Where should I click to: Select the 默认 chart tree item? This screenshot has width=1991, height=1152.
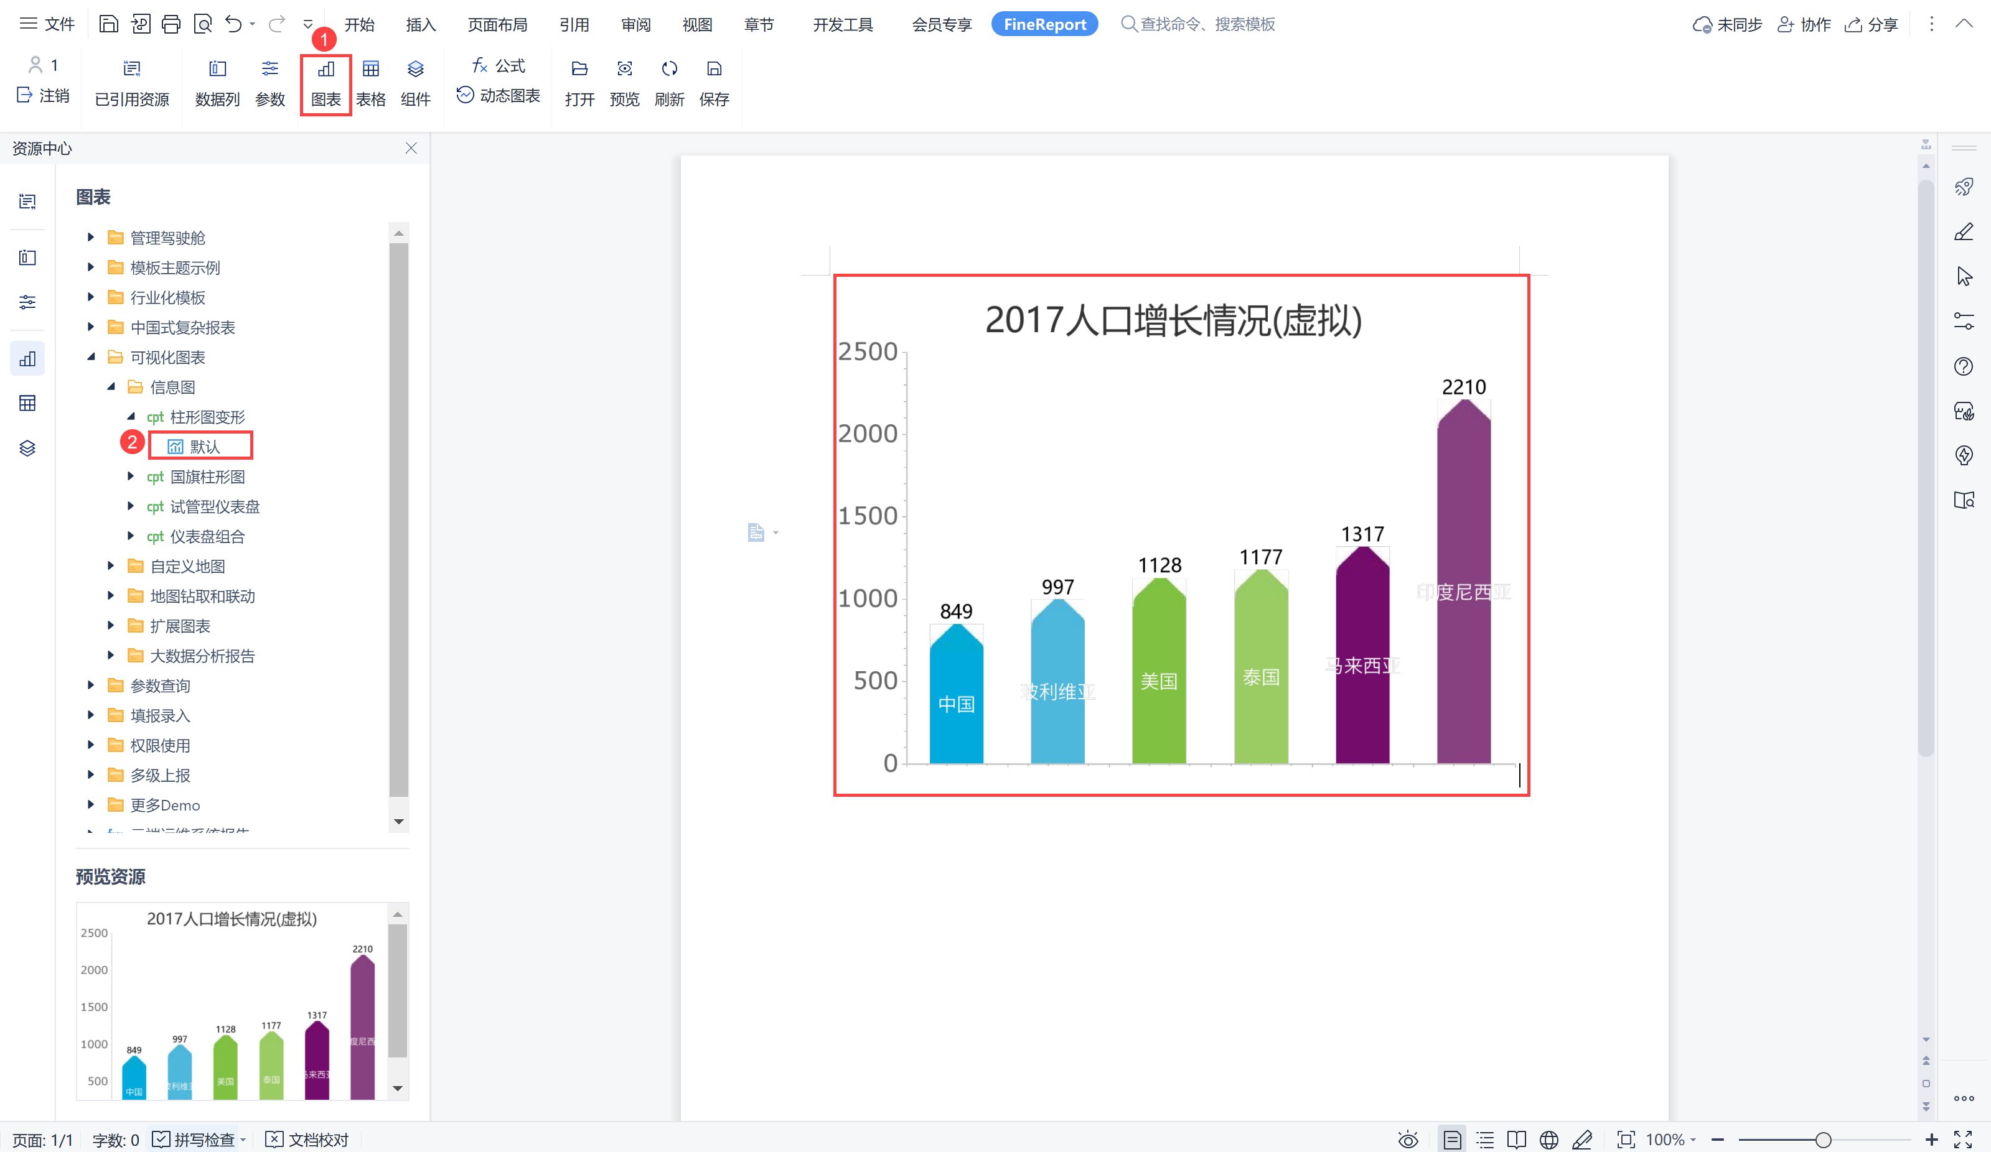pos(204,446)
